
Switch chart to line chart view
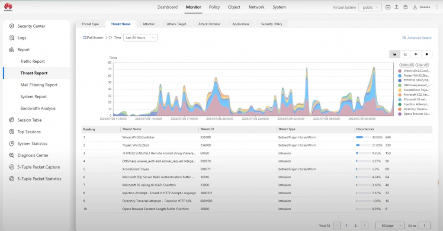405,54
